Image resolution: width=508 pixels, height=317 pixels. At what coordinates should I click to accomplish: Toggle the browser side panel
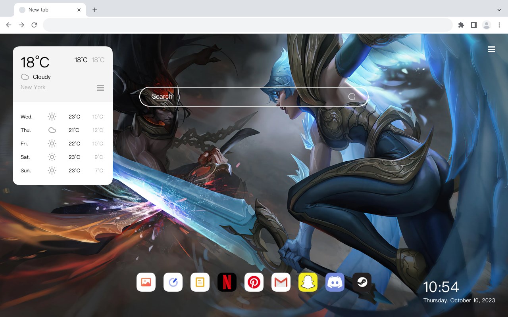[473, 25]
